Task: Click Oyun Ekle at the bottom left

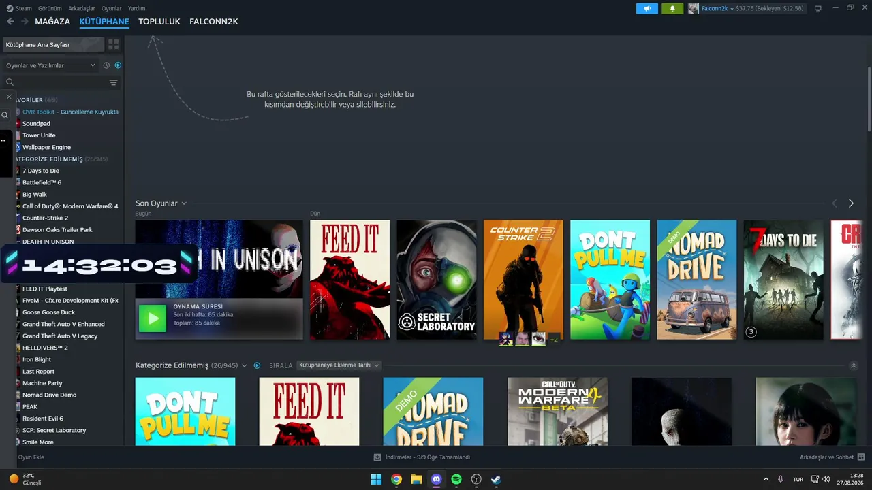Action: pyautogui.click(x=31, y=457)
